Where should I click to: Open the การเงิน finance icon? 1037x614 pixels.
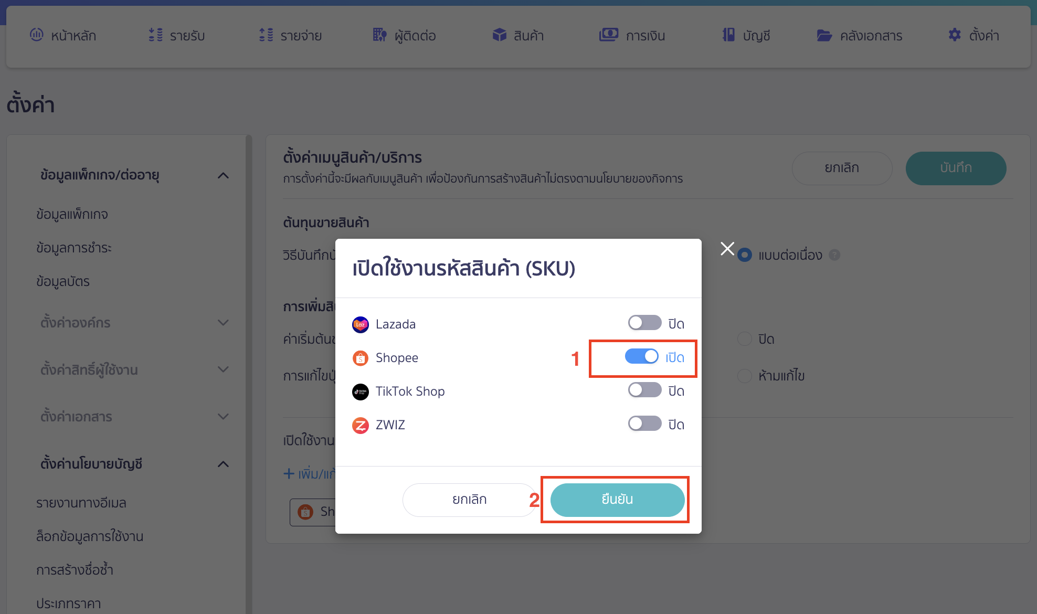[608, 35]
